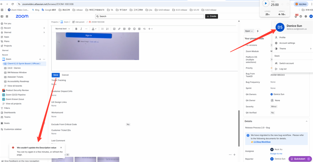Image resolution: width=313 pixels, height=162 pixels.
Task: Insert a link in description
Action: pyautogui.click(x=119, y=29)
